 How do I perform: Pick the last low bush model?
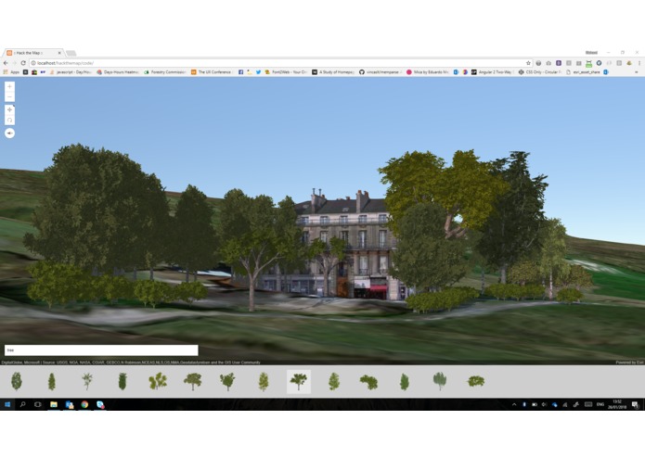[x=476, y=381]
